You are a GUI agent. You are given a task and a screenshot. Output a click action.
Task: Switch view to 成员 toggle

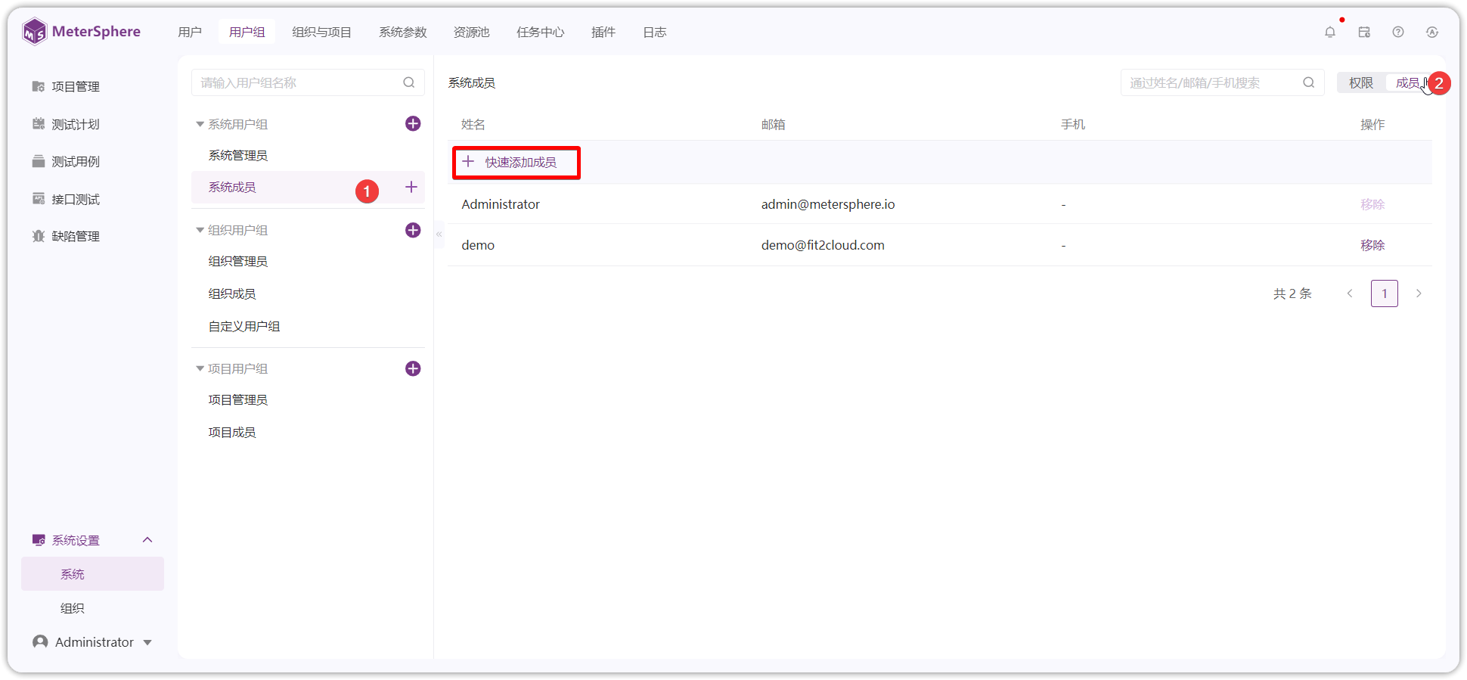(1407, 82)
